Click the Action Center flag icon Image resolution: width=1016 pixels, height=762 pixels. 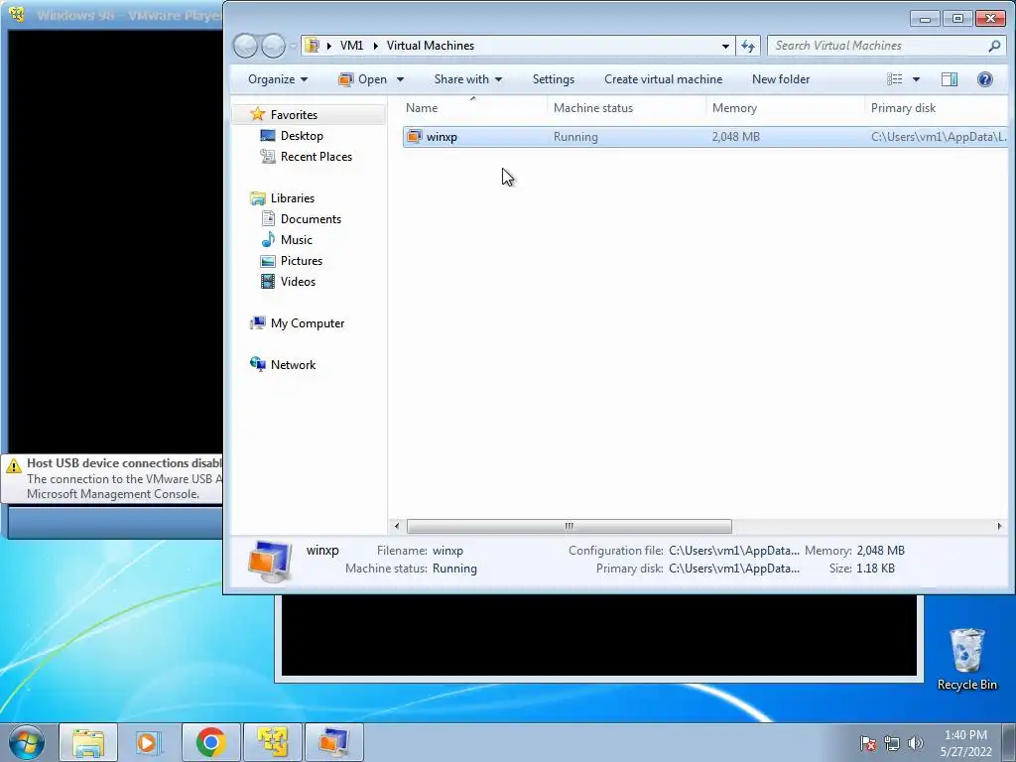pyautogui.click(x=868, y=743)
